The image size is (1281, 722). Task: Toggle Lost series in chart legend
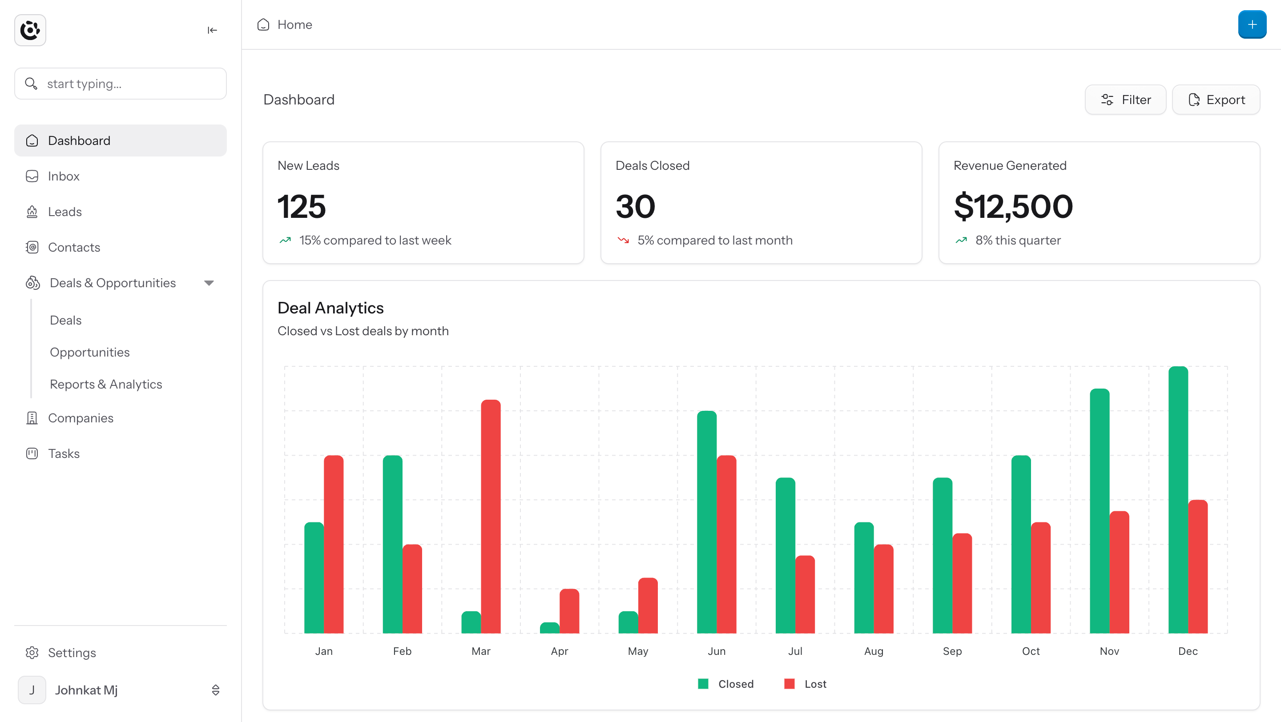(805, 684)
